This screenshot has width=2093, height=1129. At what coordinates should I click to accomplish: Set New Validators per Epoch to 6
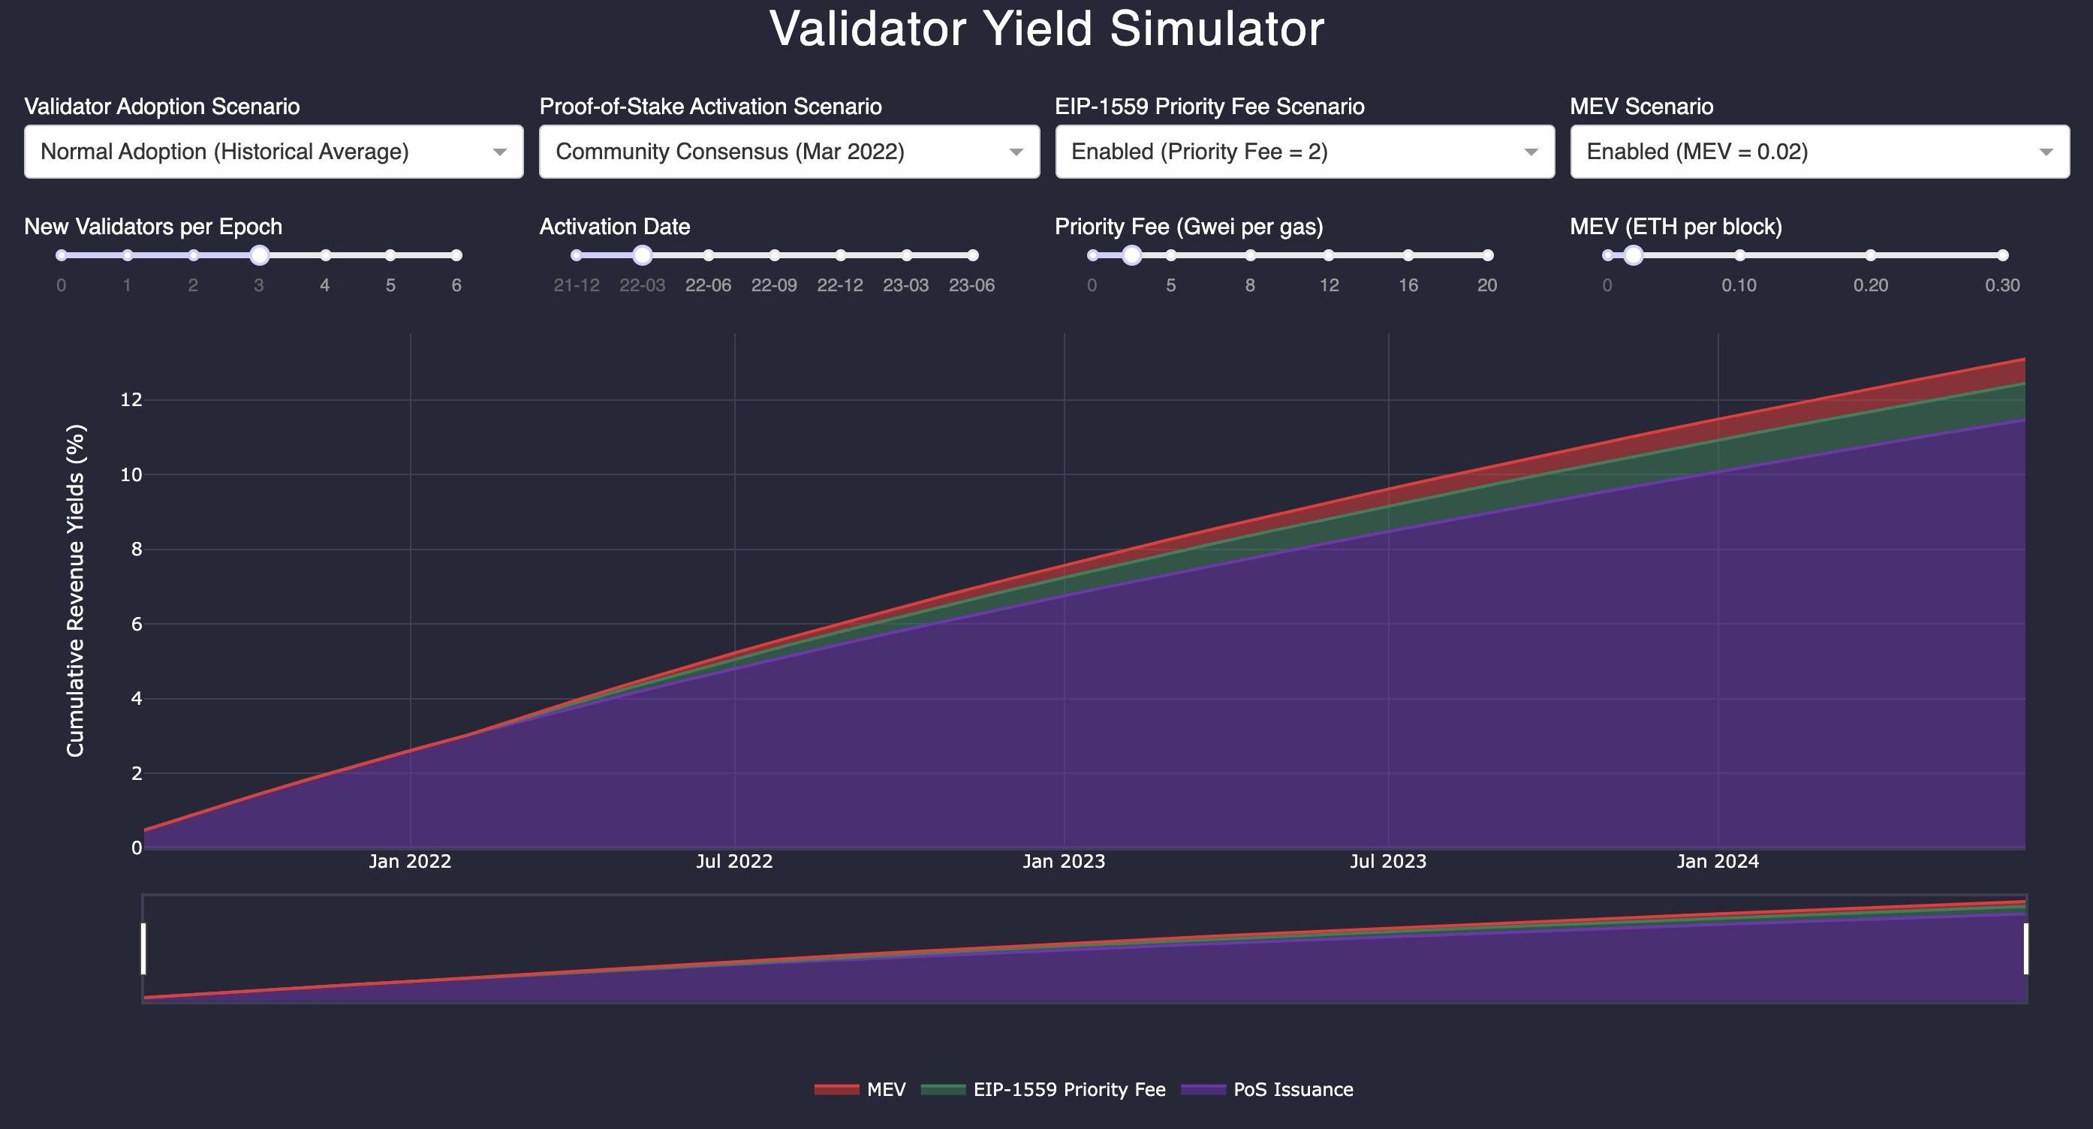click(x=456, y=255)
